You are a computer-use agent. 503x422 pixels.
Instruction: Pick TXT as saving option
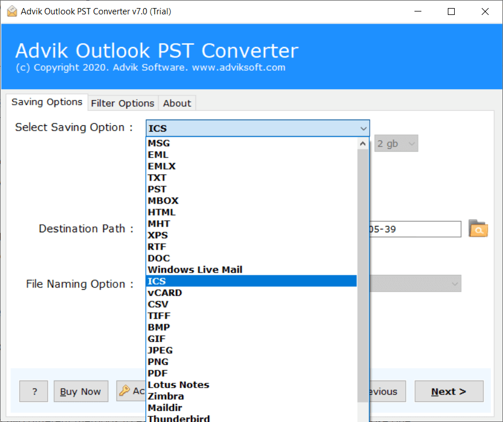point(252,178)
